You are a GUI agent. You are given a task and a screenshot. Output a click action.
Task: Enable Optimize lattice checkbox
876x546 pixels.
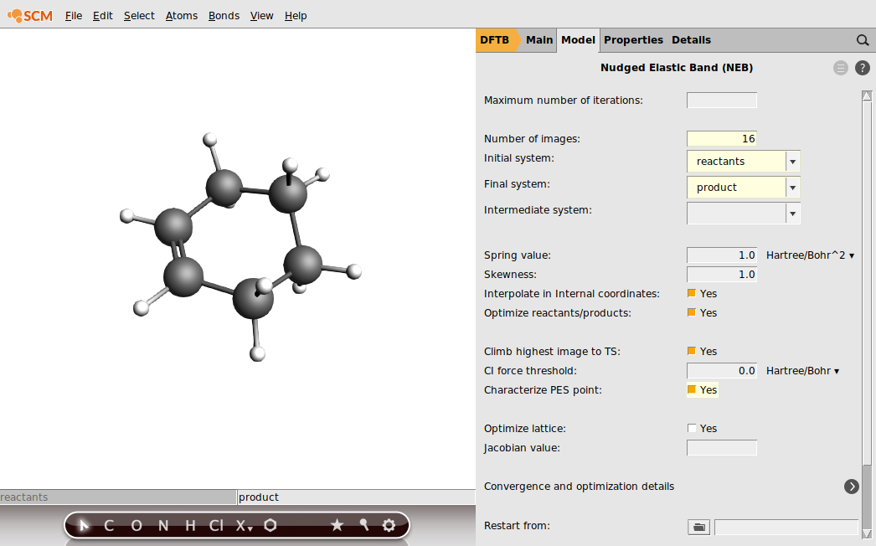692,428
